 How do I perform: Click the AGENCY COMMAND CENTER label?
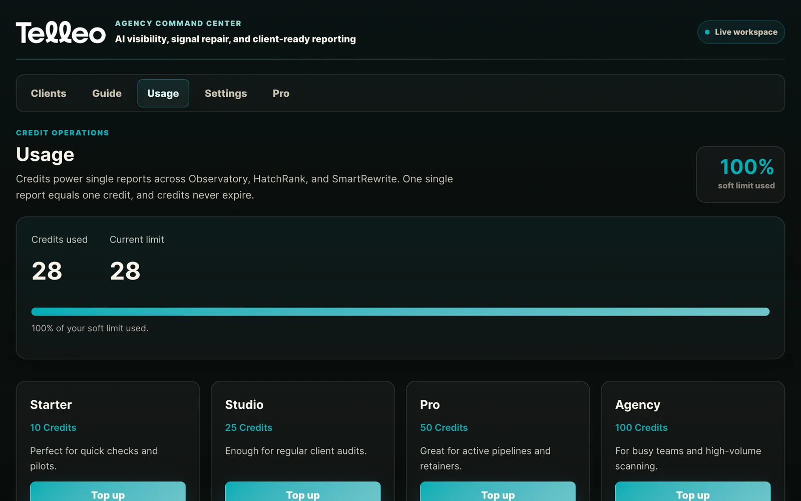coord(178,24)
